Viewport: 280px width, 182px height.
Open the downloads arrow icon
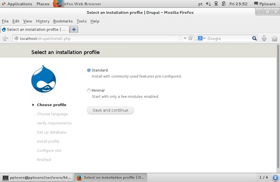pyautogui.click(x=264, y=38)
